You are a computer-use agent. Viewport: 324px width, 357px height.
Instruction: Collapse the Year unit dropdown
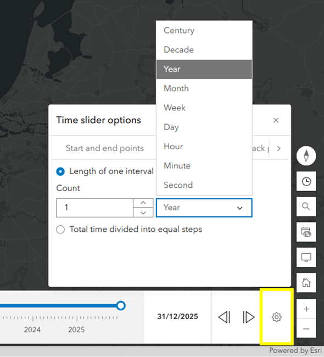pos(204,208)
